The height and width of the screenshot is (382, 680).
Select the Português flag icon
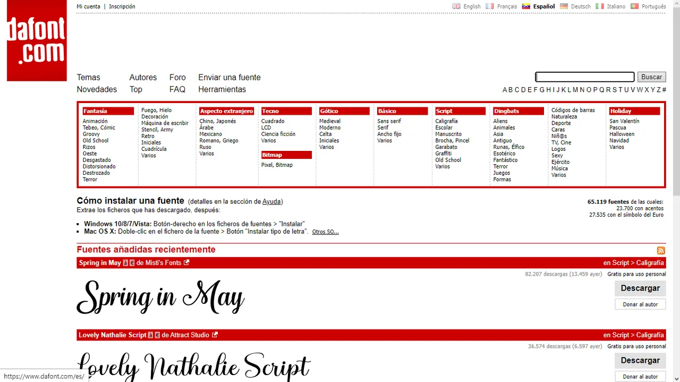(634, 6)
